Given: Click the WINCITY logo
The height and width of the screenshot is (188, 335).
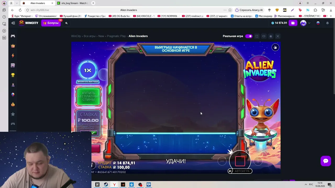Looking at the screenshot, I should click(x=29, y=23).
